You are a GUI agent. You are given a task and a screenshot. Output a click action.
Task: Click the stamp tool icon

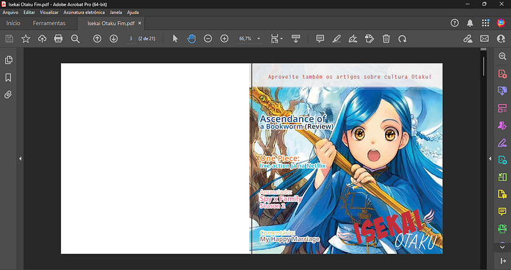[370, 39]
